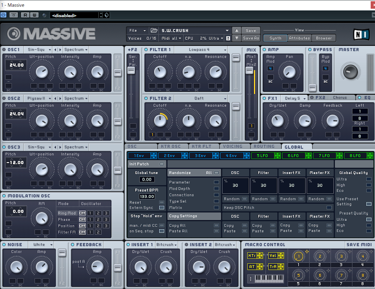375x289 pixels.
Task: Click the KTr macro drag handle
Action: 260,256
